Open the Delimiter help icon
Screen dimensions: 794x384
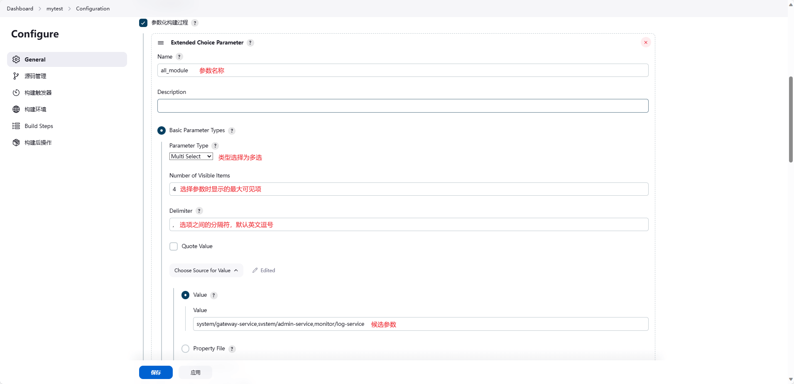pyautogui.click(x=199, y=211)
